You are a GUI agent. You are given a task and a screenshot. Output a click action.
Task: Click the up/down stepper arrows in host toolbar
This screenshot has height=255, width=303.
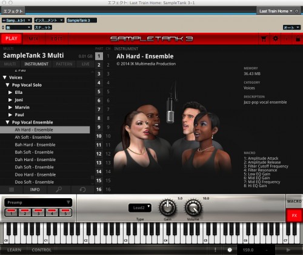pyautogui.click(x=3, y=27)
